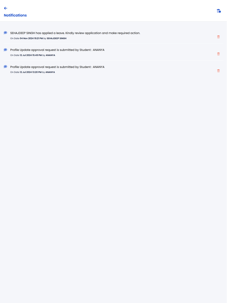Click bold sender ANANYA on the 13:20 PM line
Viewport: 227px width, 303px height.
[50, 72]
